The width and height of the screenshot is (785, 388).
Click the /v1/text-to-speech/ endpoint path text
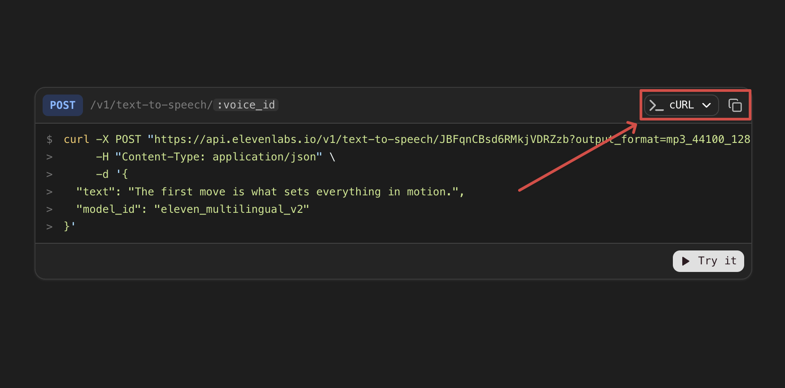pos(152,105)
